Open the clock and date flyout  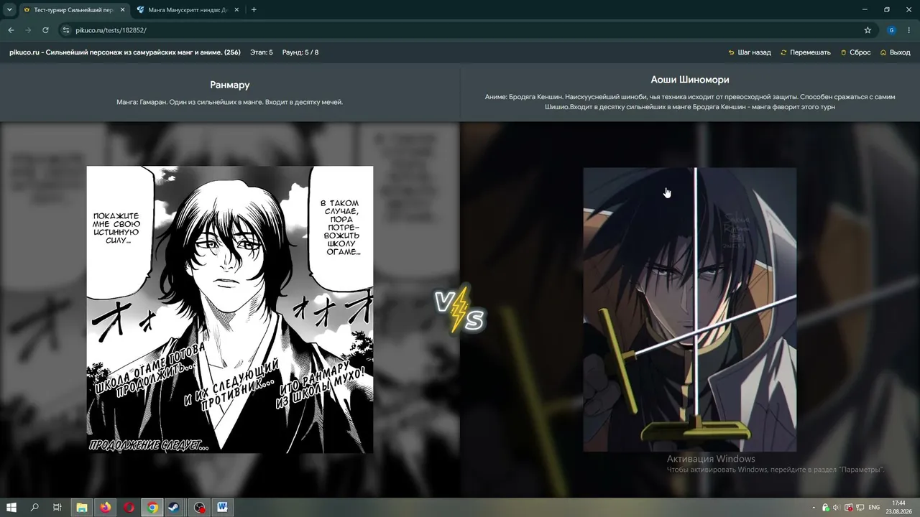(898, 508)
